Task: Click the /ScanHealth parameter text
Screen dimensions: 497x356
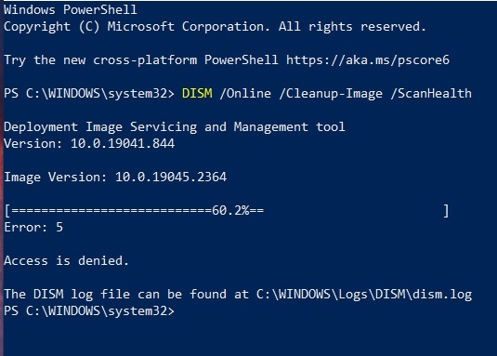Action: click(x=431, y=94)
